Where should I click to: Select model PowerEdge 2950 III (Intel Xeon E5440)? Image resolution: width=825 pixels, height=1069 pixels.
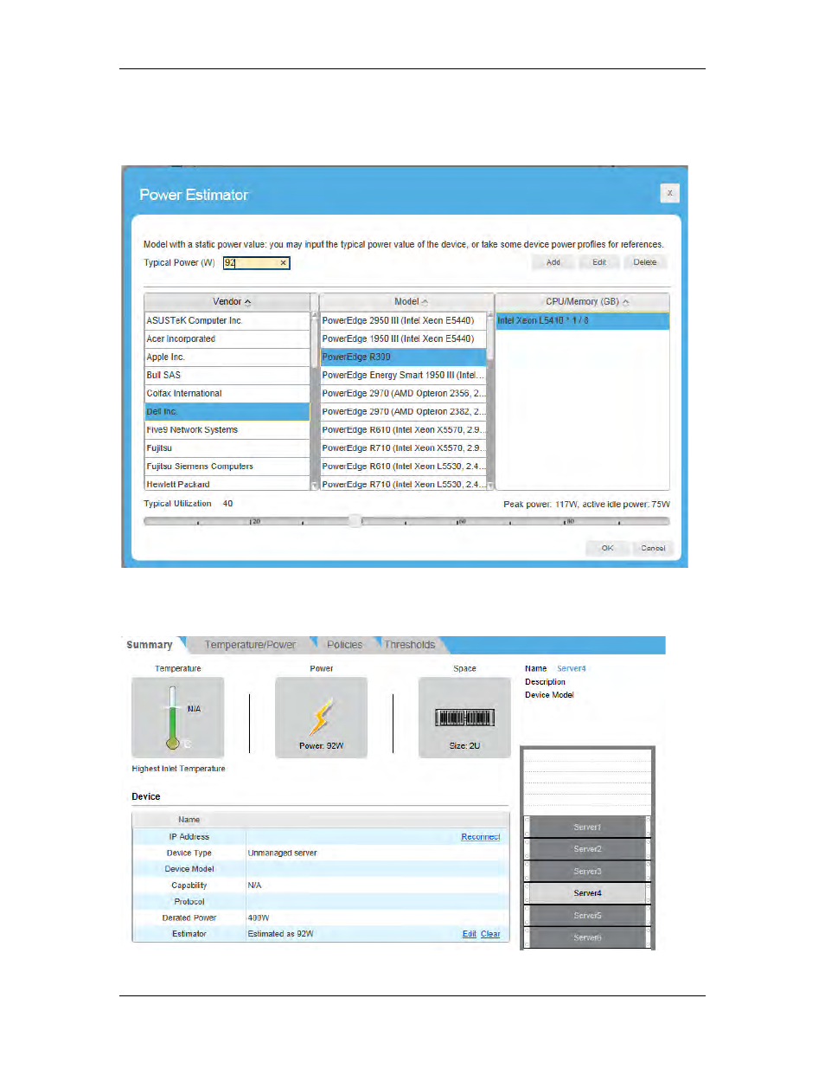[x=403, y=321]
